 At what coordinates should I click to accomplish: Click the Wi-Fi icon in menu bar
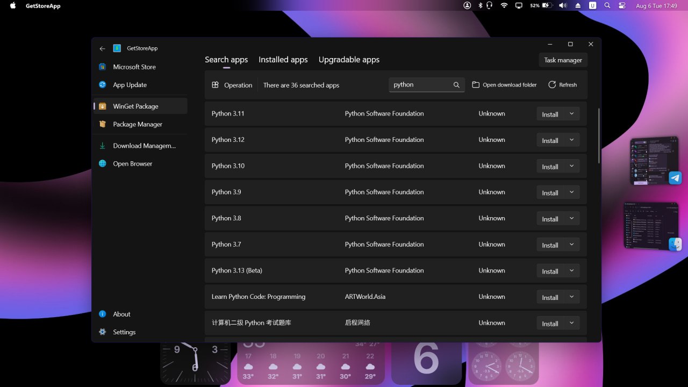click(504, 5)
